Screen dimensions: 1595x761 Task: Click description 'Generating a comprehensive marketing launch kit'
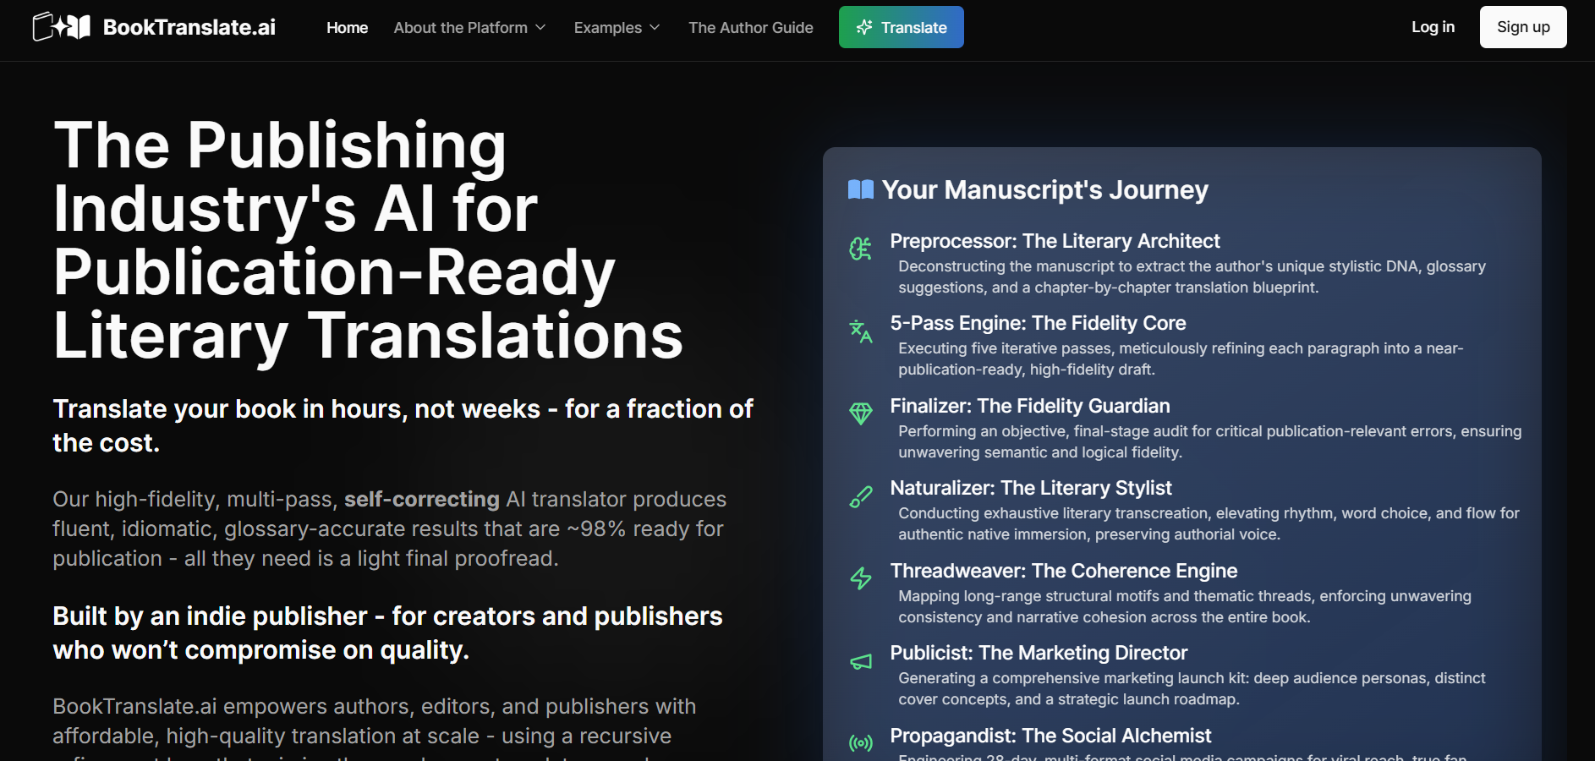[1192, 688]
